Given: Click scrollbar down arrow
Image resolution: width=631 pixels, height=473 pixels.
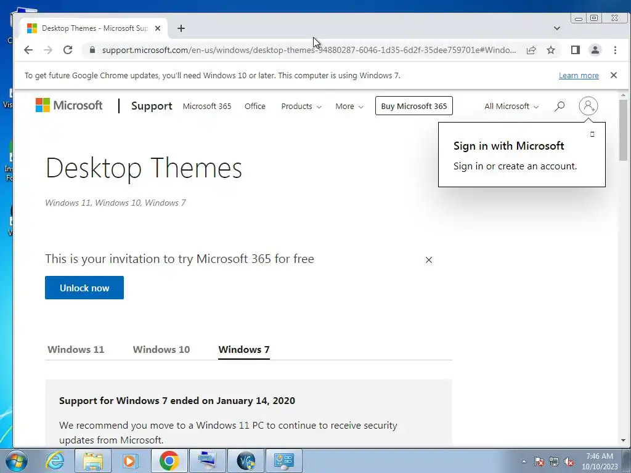Looking at the screenshot, I should coord(623,441).
